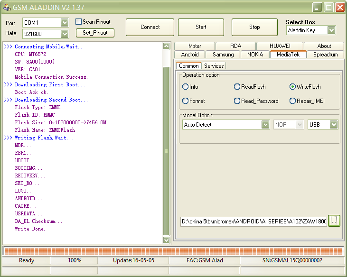Image resolution: width=347 pixels, height=277 pixels.
Task: Open the Auto Detect model dropdown
Action: (x=265, y=125)
